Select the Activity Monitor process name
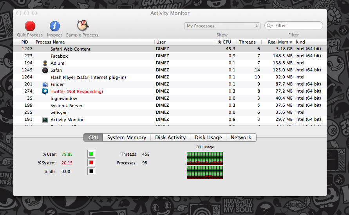349x215 pixels. pos(67,120)
